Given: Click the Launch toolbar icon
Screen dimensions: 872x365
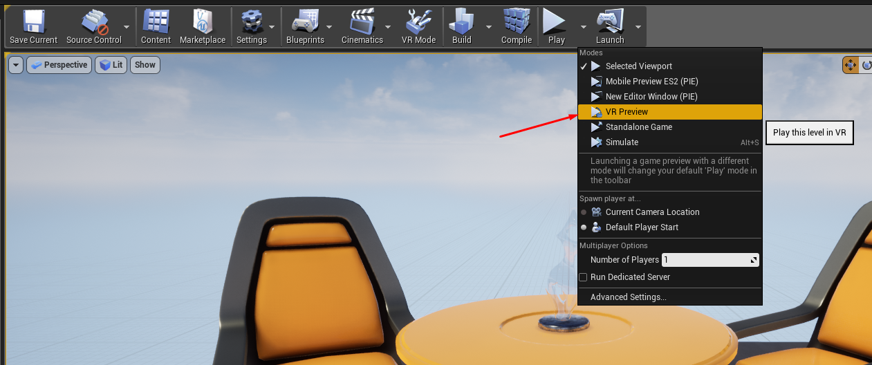Looking at the screenshot, I should 610,22.
